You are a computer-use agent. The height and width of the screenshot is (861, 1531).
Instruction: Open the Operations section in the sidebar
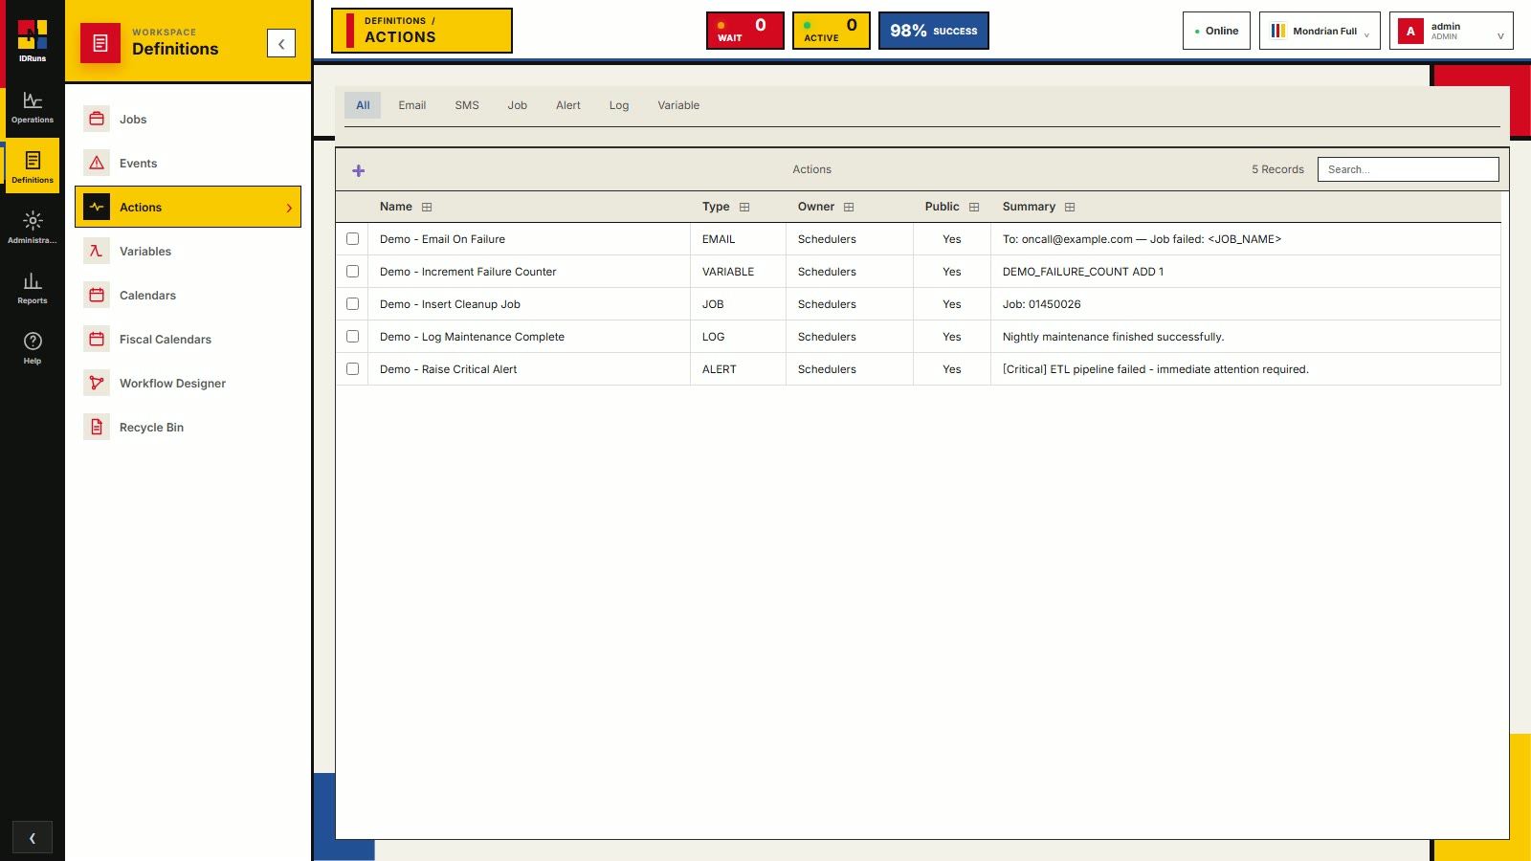tap(33, 107)
